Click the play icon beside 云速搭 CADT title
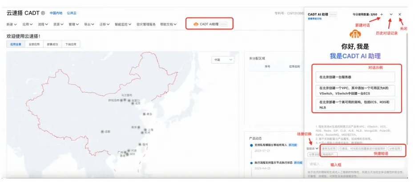The height and width of the screenshot is (182, 415). 43,13
